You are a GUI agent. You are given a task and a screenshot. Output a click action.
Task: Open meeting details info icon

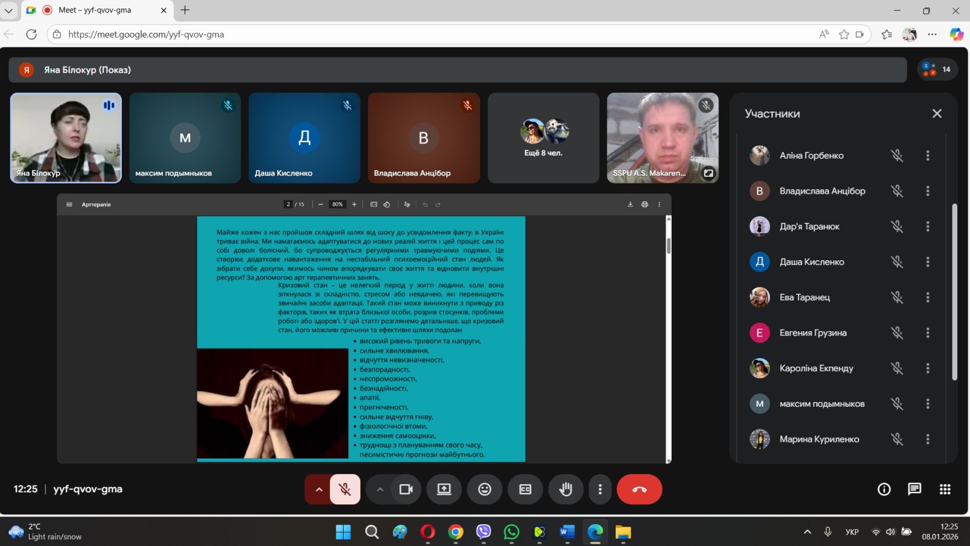pos(884,489)
